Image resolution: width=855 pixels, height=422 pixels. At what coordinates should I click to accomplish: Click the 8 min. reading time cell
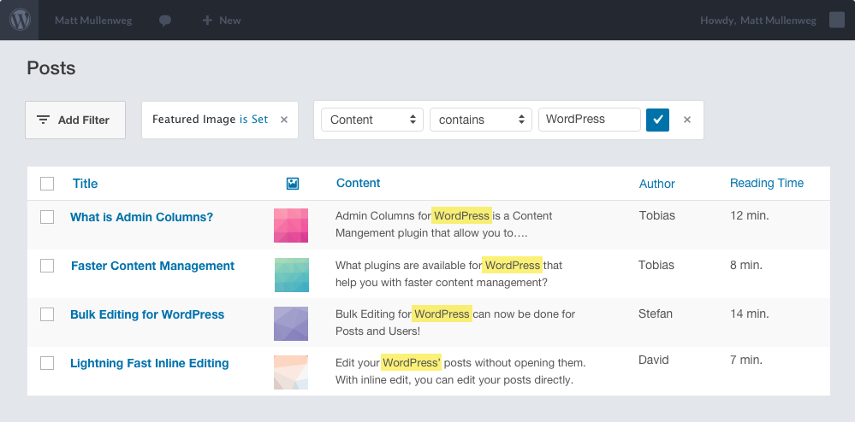point(746,265)
